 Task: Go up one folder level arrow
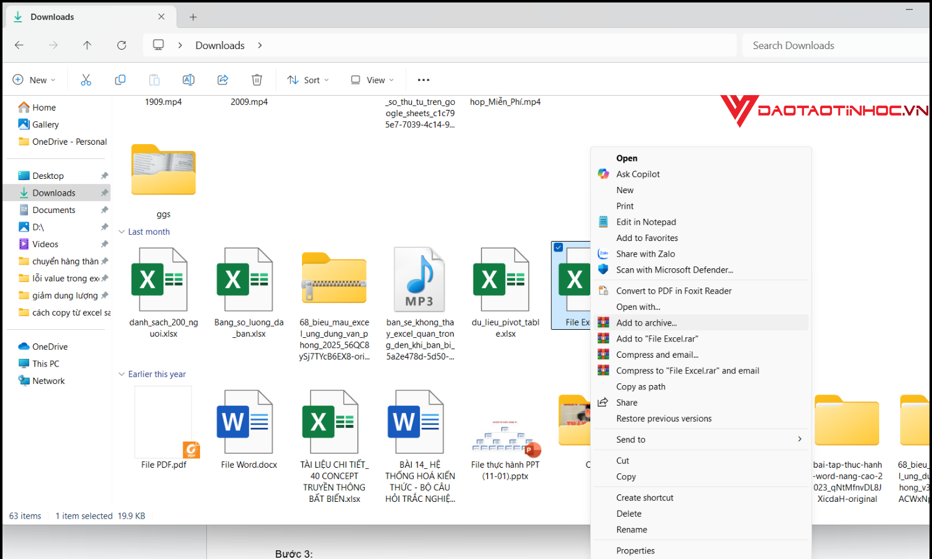pyautogui.click(x=87, y=45)
